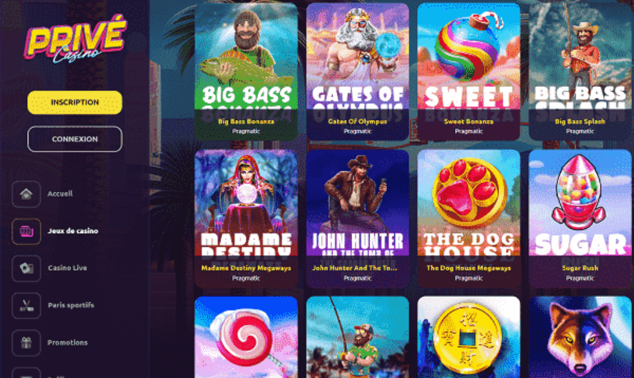Image resolution: width=634 pixels, height=378 pixels.
Task: Click the Privé Casino logo
Action: (x=76, y=40)
